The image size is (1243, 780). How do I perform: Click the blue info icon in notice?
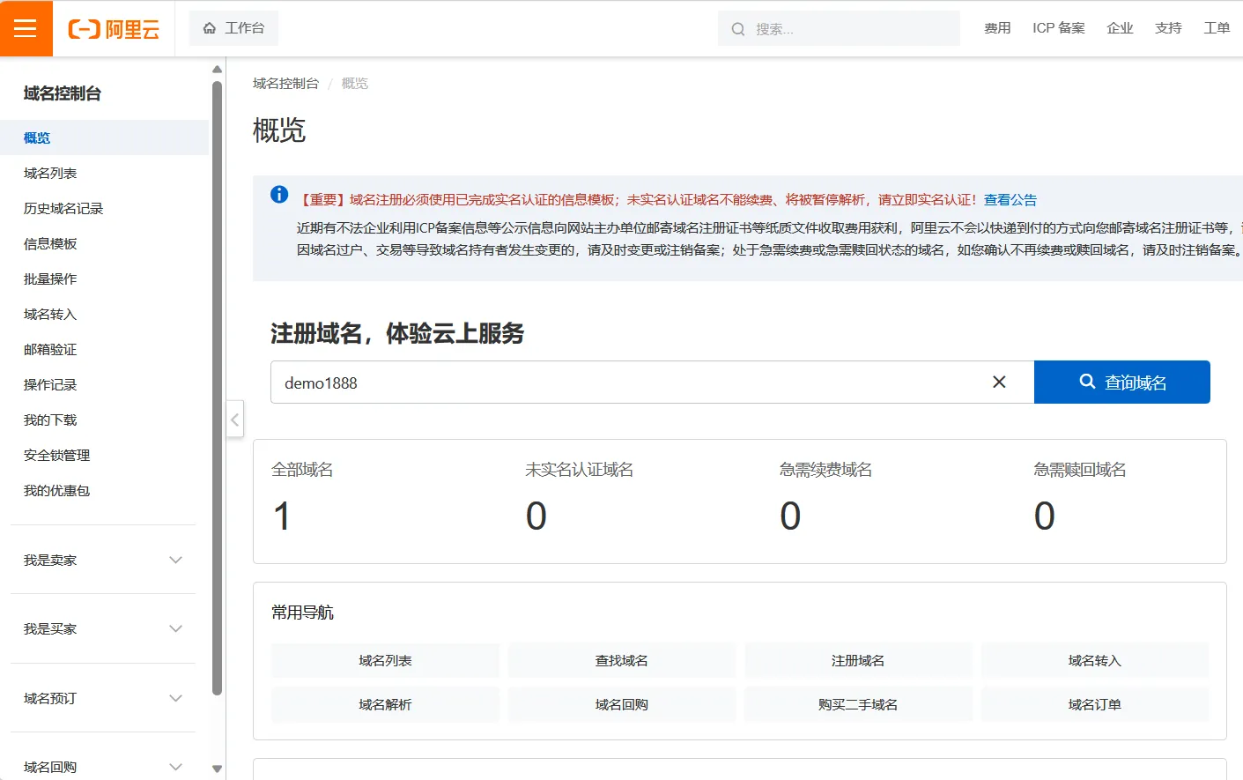tap(279, 195)
